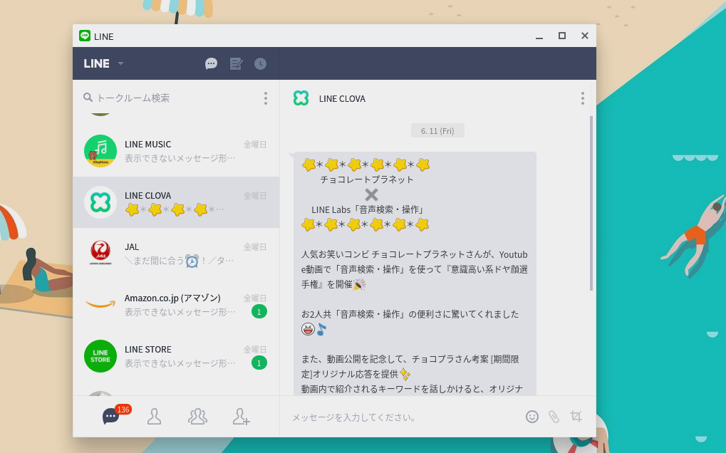Open LINE CLOVA chat more options menu
Image resolution: width=726 pixels, height=453 pixels.
(583, 98)
